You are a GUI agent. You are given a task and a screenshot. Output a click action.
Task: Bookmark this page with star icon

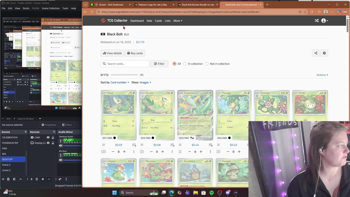tap(305, 12)
